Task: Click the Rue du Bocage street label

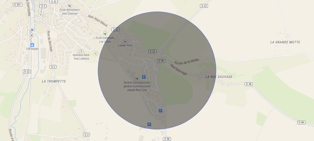Action: [x=50, y=41]
